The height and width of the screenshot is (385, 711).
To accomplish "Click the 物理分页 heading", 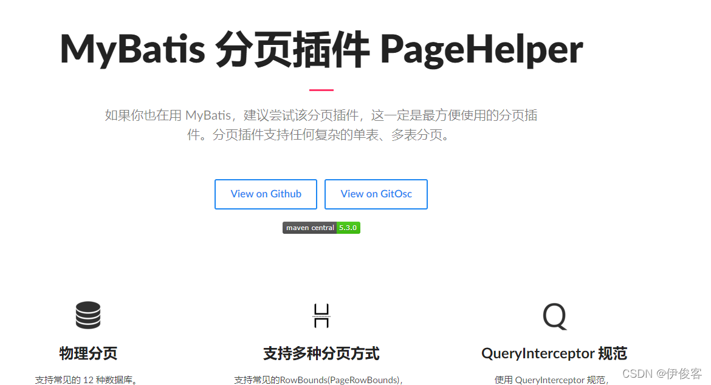I will coord(88,353).
